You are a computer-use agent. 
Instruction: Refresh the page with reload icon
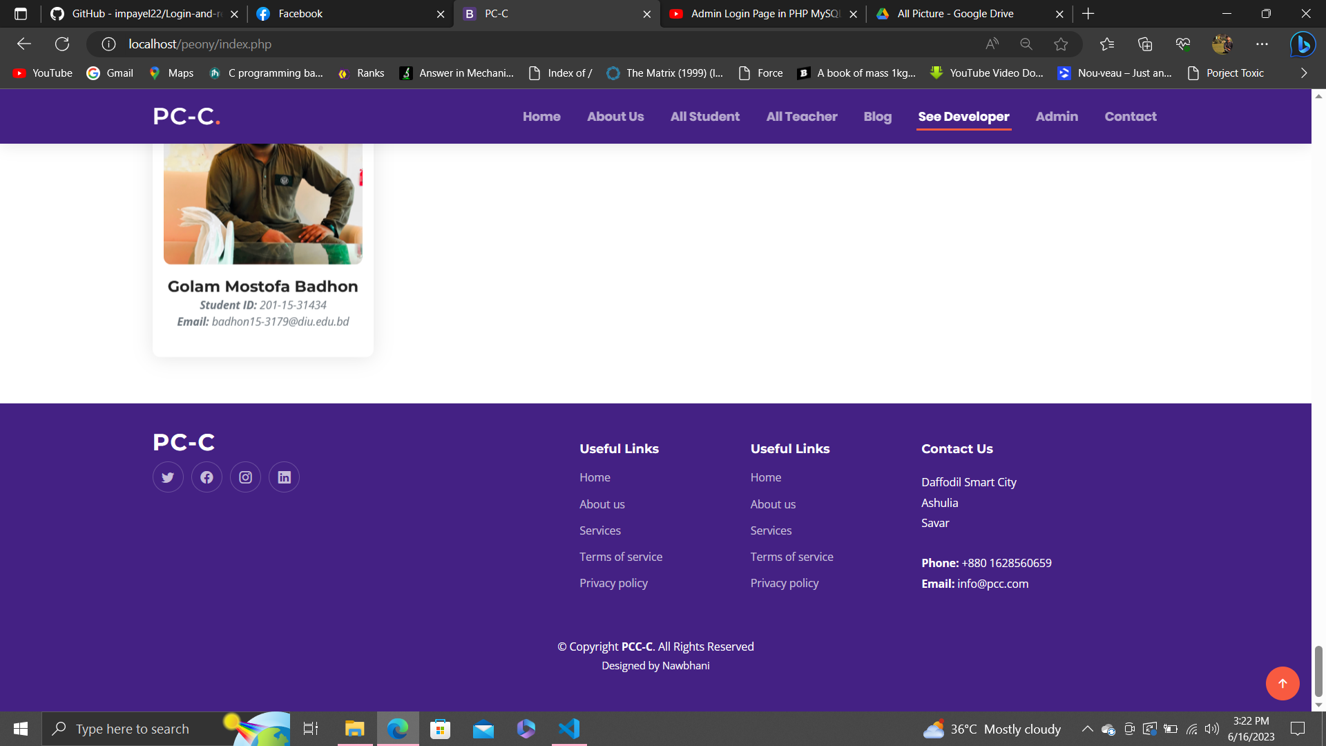(x=62, y=44)
